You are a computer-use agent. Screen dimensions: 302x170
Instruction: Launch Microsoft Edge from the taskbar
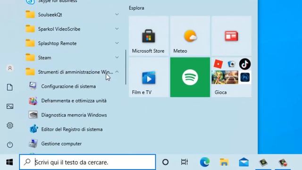[x=204, y=162]
